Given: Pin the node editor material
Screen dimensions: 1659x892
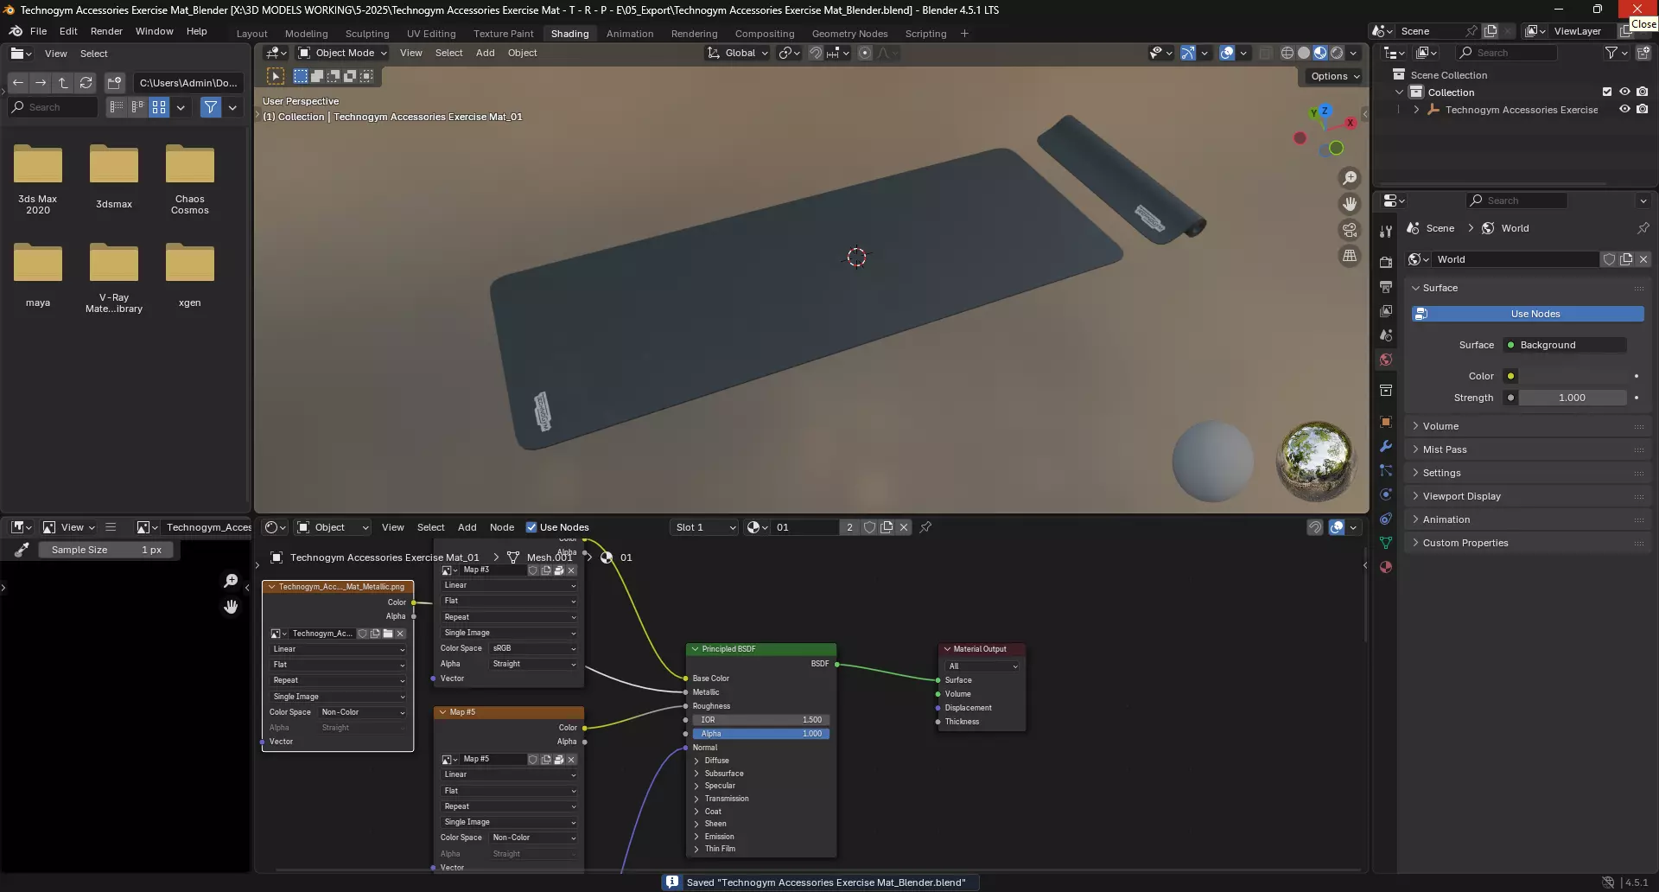Looking at the screenshot, I should [925, 527].
